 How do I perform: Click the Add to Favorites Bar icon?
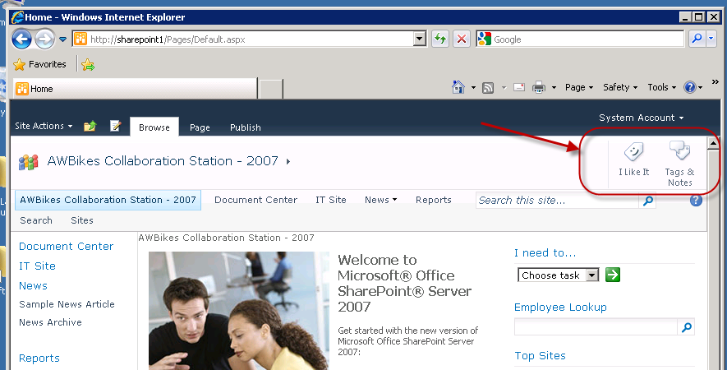pyautogui.click(x=88, y=64)
